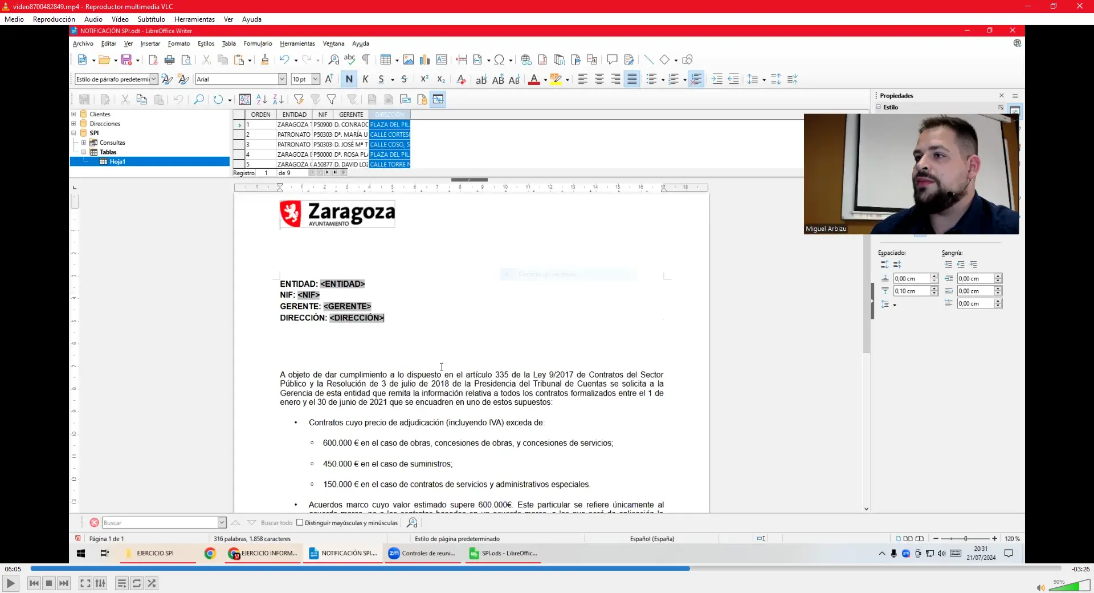The height and width of the screenshot is (593, 1094).
Task: Click Sort Ascending in data source toolbar
Action: pyautogui.click(x=262, y=99)
